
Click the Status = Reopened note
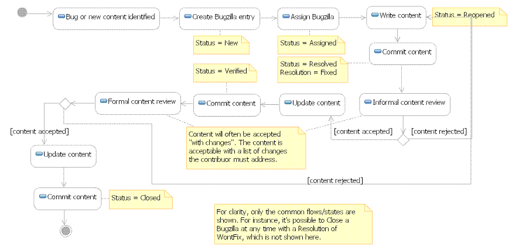pos(469,16)
